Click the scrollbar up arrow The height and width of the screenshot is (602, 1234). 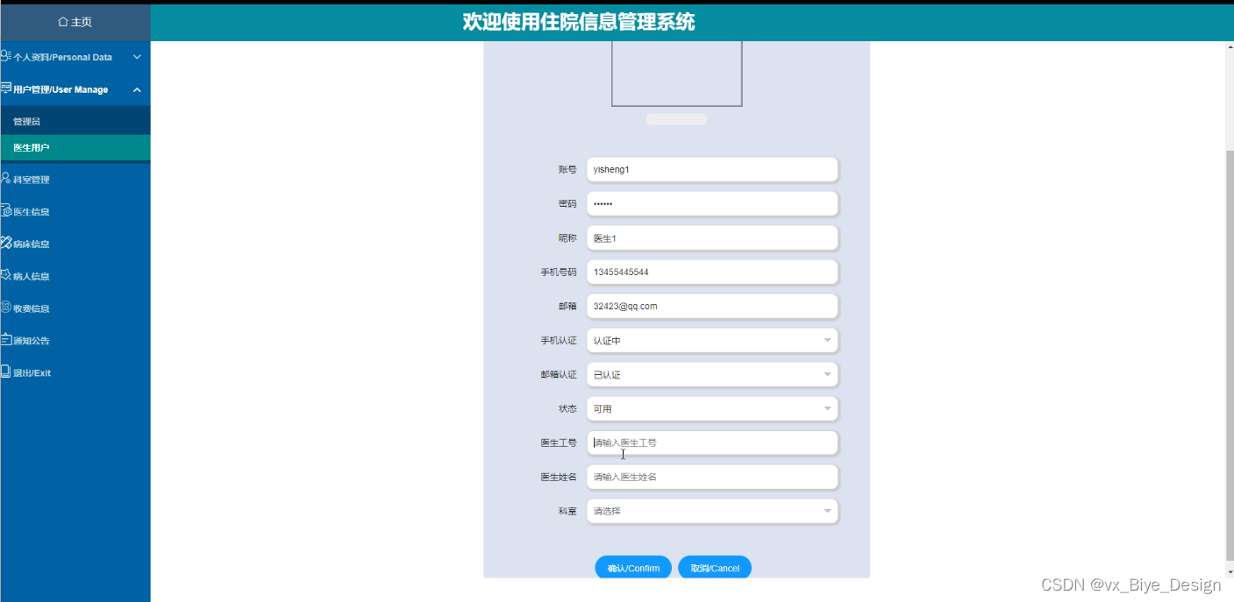tap(1229, 46)
